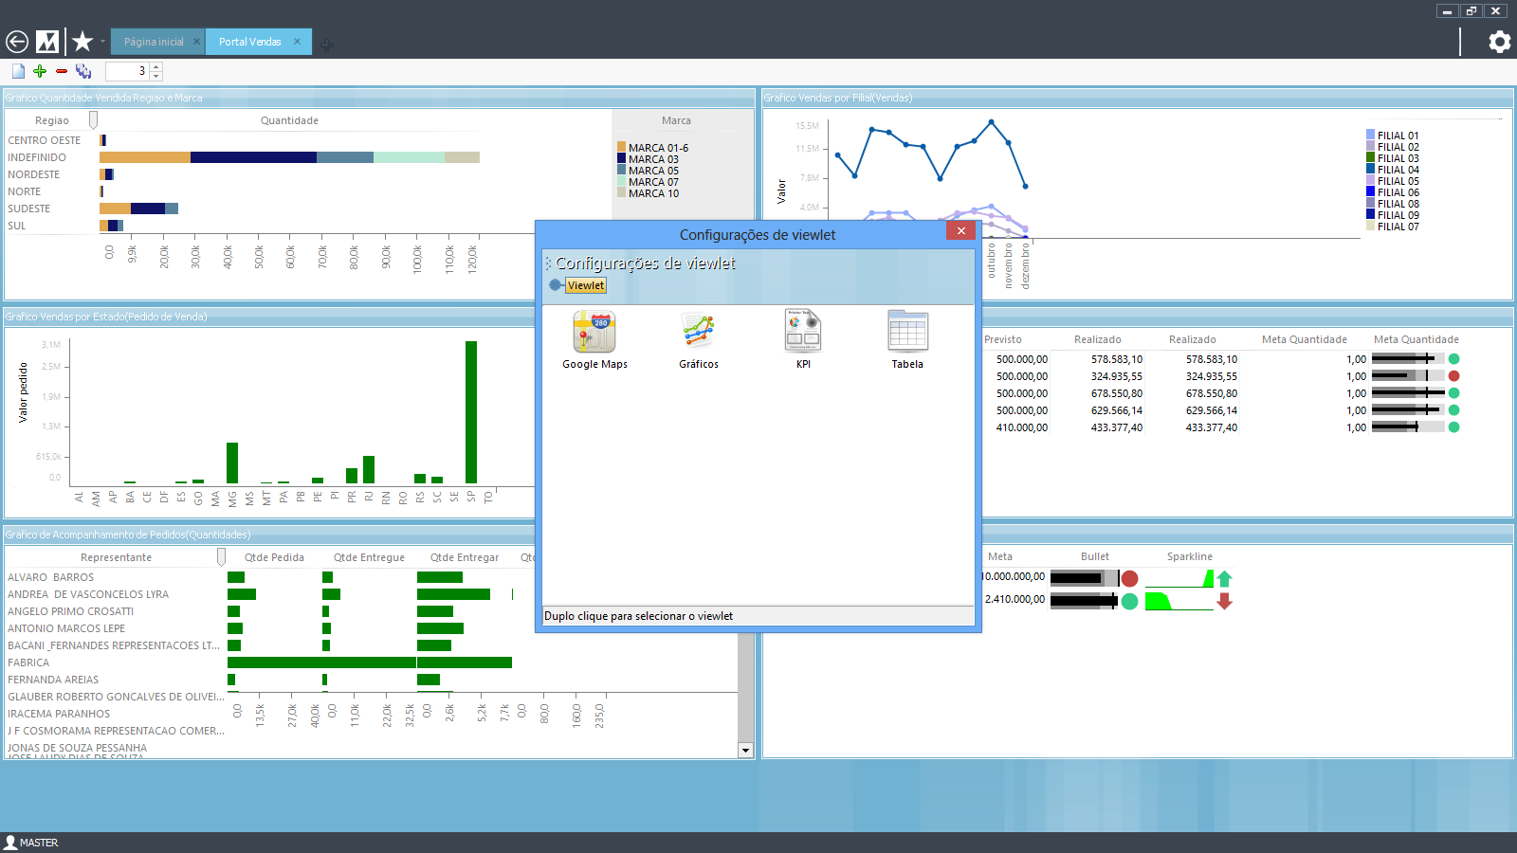Decrease the number spinner value
This screenshot has height=853, width=1517.
click(156, 76)
